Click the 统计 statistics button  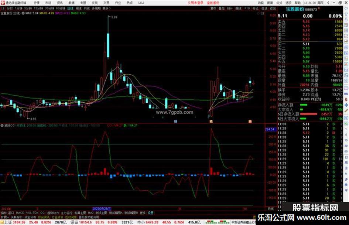coord(230,8)
